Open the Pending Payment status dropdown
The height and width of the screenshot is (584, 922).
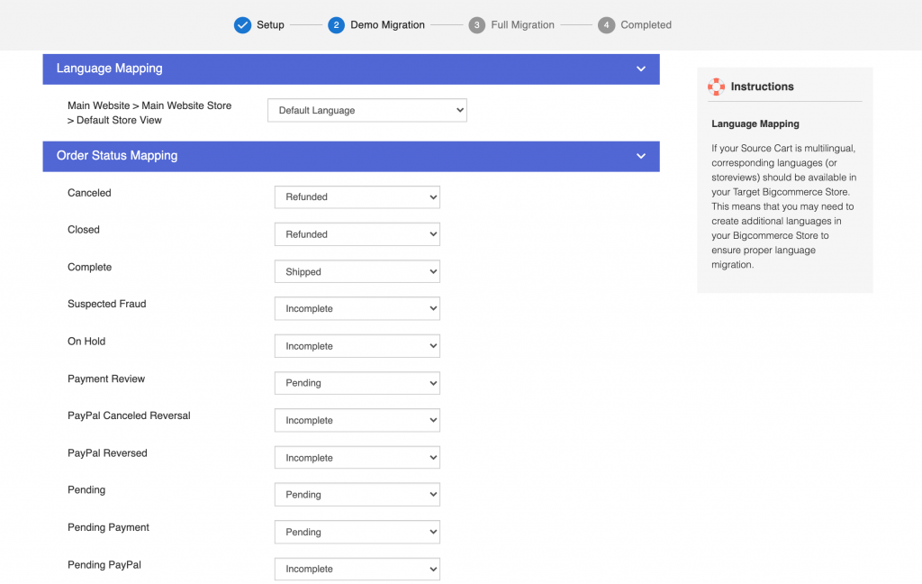click(x=357, y=532)
